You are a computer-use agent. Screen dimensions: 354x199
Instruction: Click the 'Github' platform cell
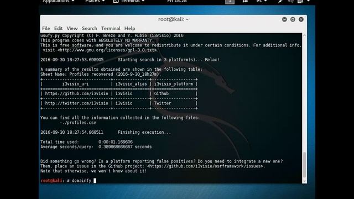pyautogui.click(x=161, y=93)
